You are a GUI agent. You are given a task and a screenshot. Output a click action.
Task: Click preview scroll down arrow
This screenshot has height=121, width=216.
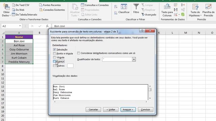tap(150, 98)
